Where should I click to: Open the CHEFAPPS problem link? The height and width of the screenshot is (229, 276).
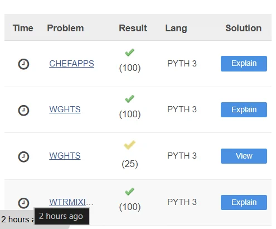coord(71,64)
